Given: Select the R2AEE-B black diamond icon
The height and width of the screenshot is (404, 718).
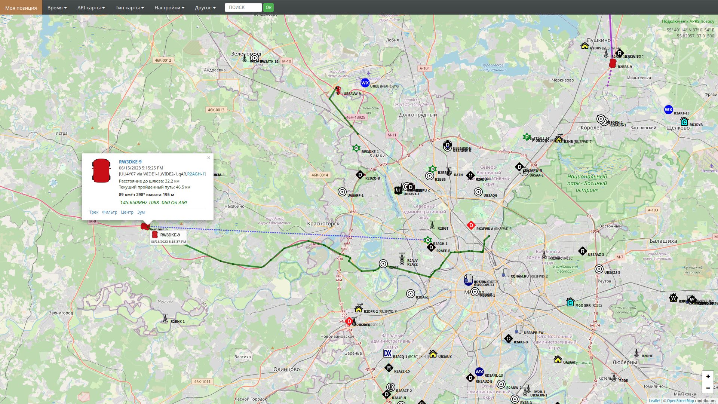Looking at the screenshot, I should coord(431,247).
